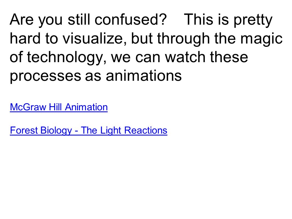Click the word "Are" starting the paragraph

coord(22,19)
